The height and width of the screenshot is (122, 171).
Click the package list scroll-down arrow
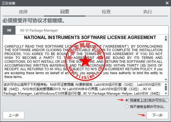[166, 94]
